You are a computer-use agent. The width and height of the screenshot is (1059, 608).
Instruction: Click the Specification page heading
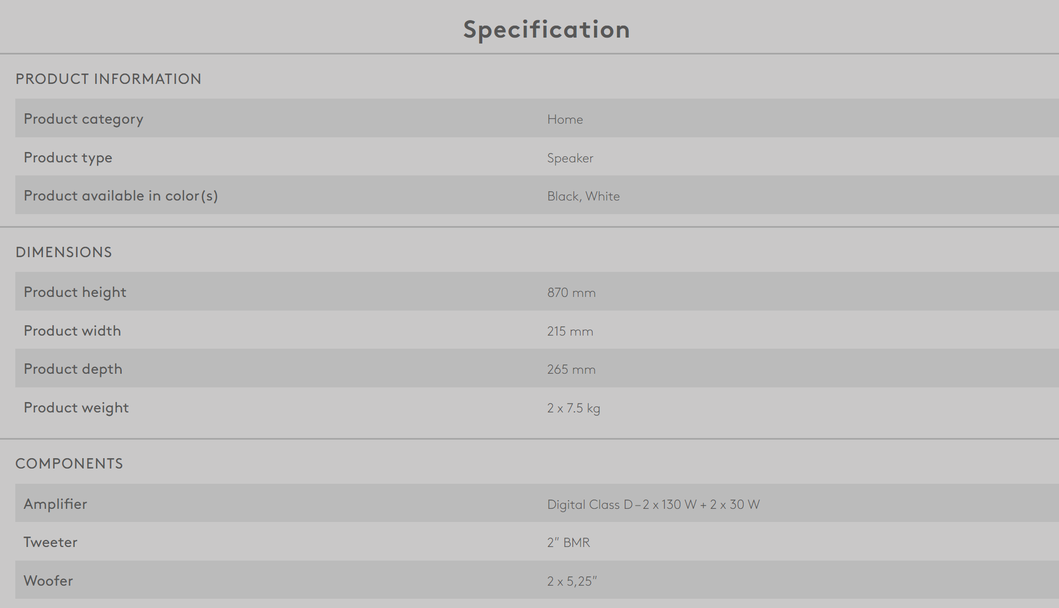(546, 29)
